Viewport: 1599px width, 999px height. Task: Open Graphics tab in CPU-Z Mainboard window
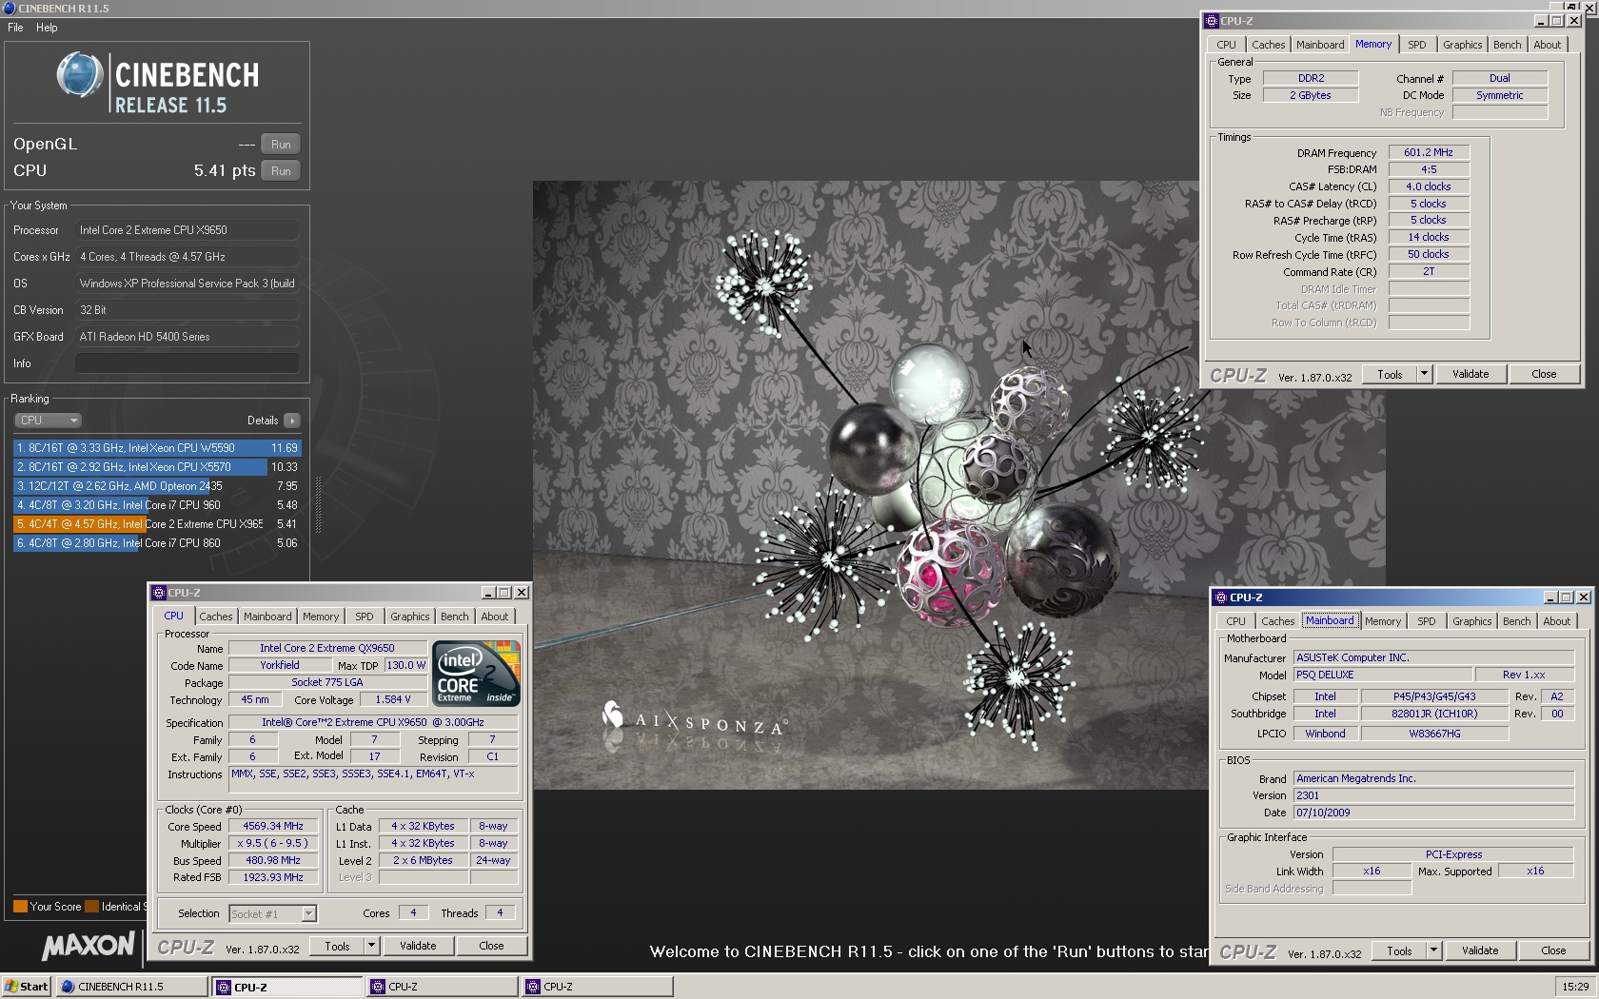click(1472, 621)
